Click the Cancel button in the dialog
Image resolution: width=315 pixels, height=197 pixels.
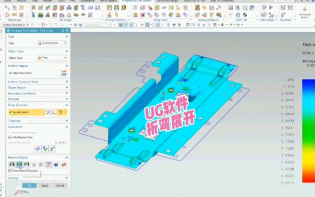pyautogui.click(x=60, y=185)
